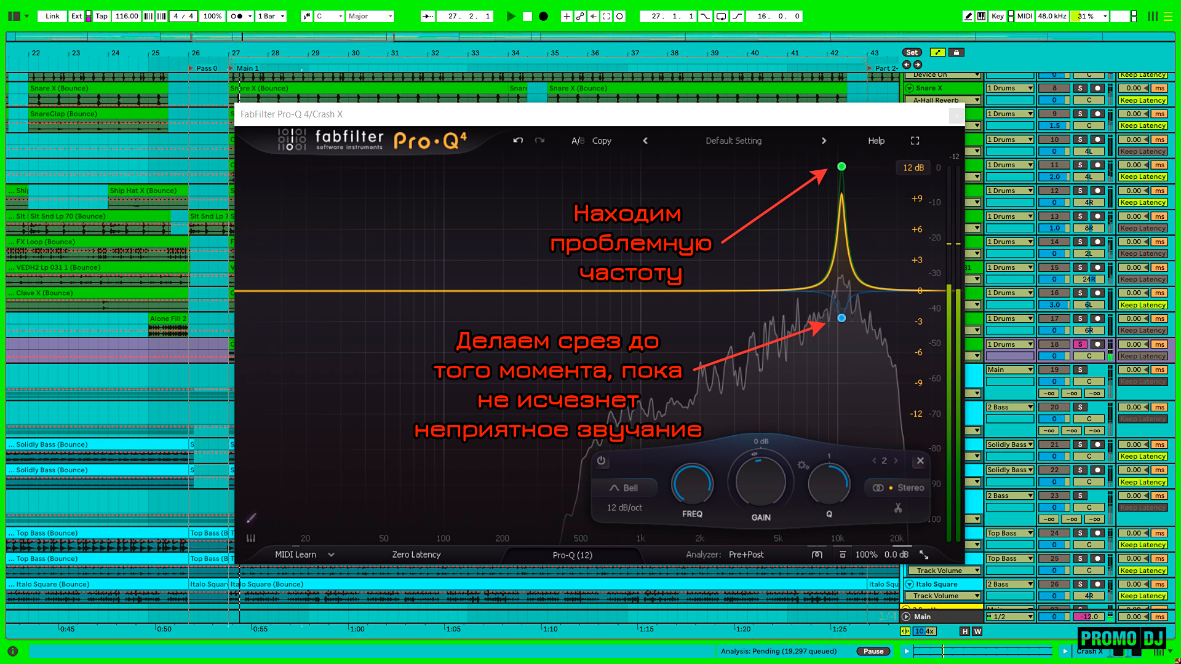Open the Bell filter shape dropdown
Viewport: 1181px width, 664px height.
[624, 488]
